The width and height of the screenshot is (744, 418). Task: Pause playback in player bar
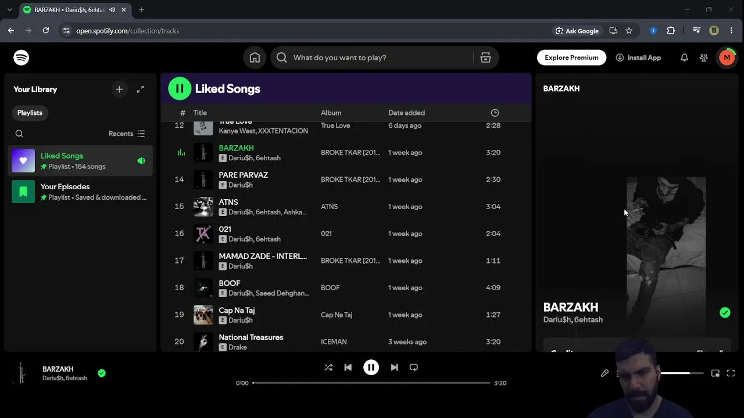[371, 367]
